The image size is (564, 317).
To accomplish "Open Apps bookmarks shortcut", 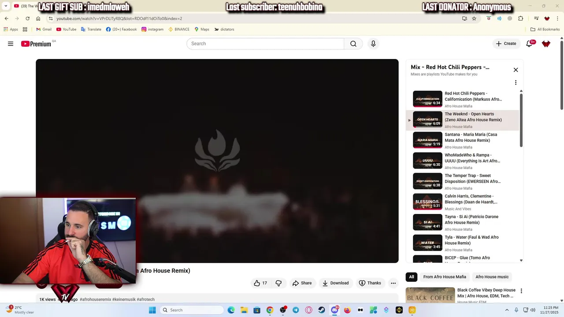I will pos(11,29).
